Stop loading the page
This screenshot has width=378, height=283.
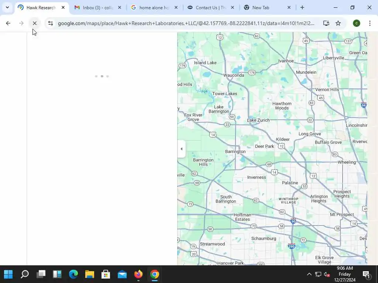coord(34,23)
